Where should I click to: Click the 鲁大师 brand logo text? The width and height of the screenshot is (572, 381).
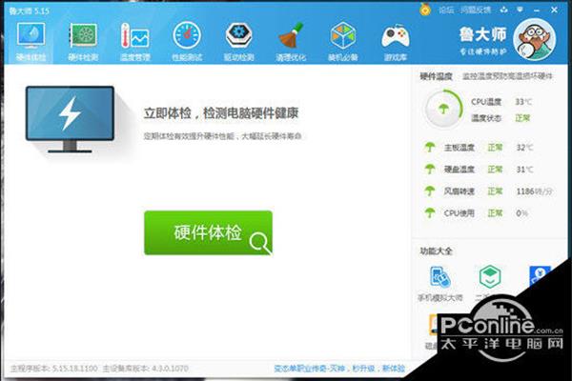tap(483, 34)
